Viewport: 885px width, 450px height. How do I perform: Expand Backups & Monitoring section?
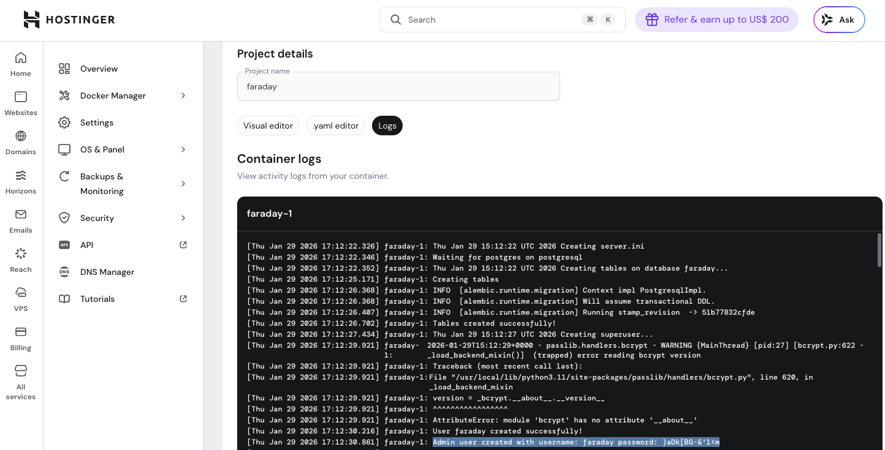tap(183, 184)
